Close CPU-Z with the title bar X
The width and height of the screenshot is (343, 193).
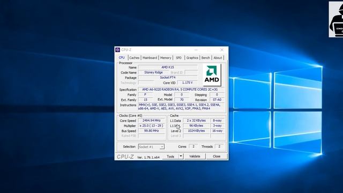[x=222, y=50]
